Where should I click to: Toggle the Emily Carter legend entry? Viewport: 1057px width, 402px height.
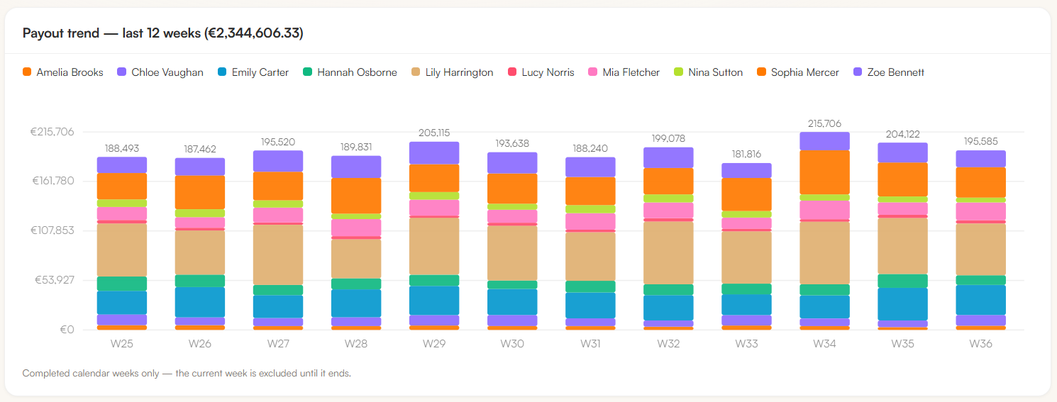coord(253,72)
